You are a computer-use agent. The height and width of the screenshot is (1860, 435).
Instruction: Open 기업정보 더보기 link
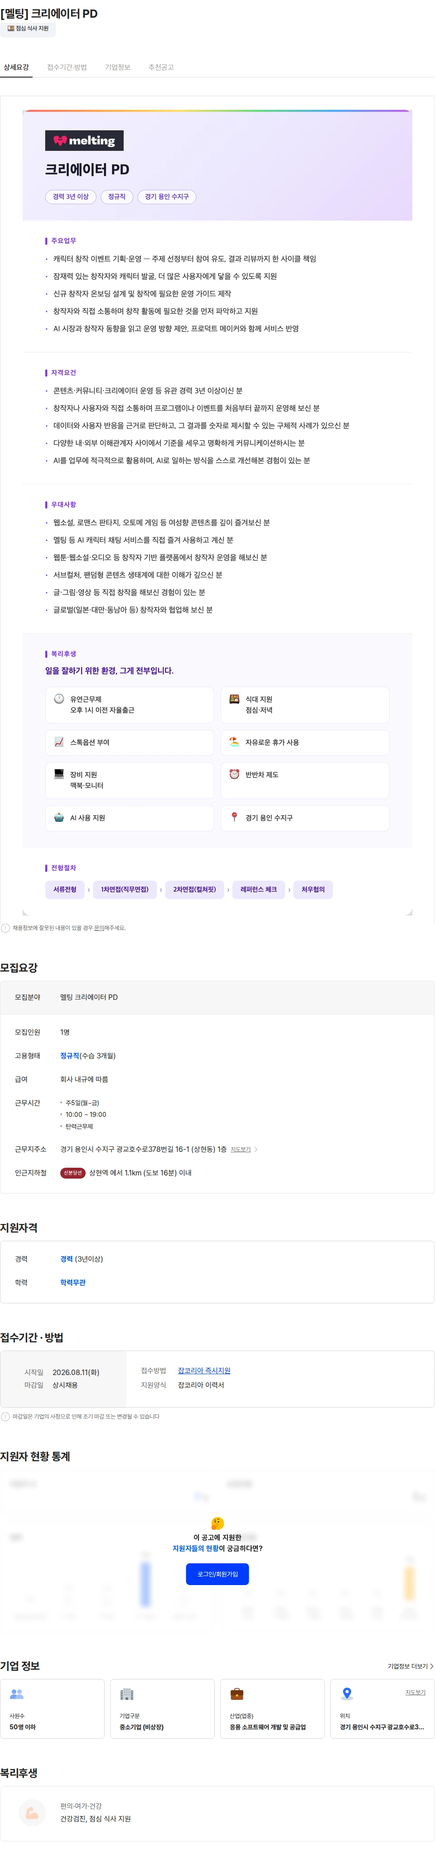(x=411, y=1666)
